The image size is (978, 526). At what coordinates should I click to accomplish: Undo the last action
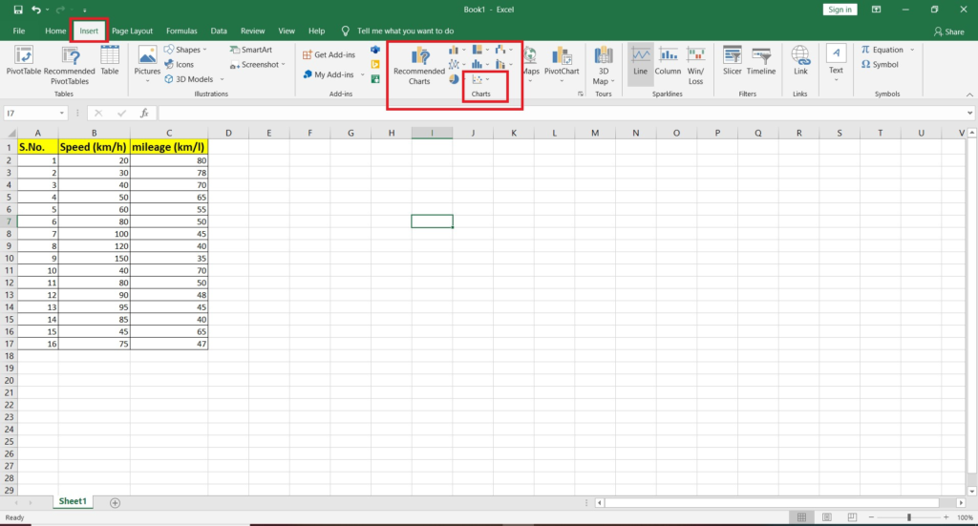point(36,10)
